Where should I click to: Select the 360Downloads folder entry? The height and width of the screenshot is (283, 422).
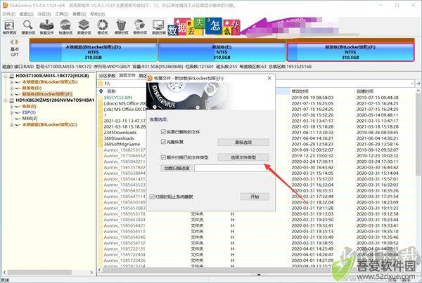click(x=119, y=138)
